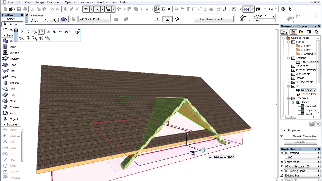Collapse the Properties panel disclosure triangle
The width and height of the screenshot is (322, 181).
pyautogui.click(x=285, y=130)
